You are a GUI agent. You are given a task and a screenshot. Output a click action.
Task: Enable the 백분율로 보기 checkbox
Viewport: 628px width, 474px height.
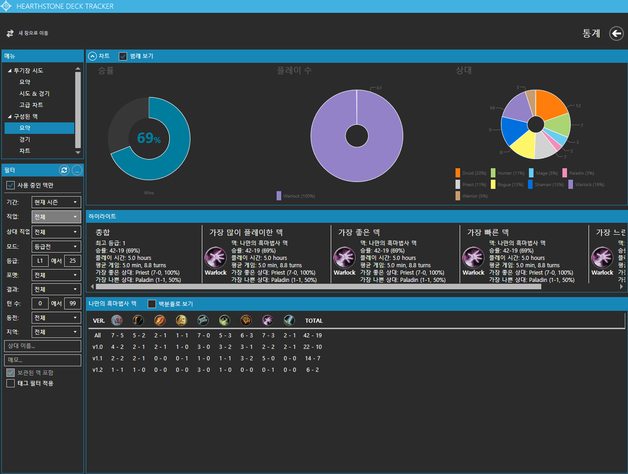click(x=152, y=304)
